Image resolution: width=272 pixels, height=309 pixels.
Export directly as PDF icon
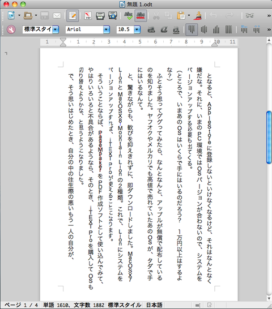88,15
